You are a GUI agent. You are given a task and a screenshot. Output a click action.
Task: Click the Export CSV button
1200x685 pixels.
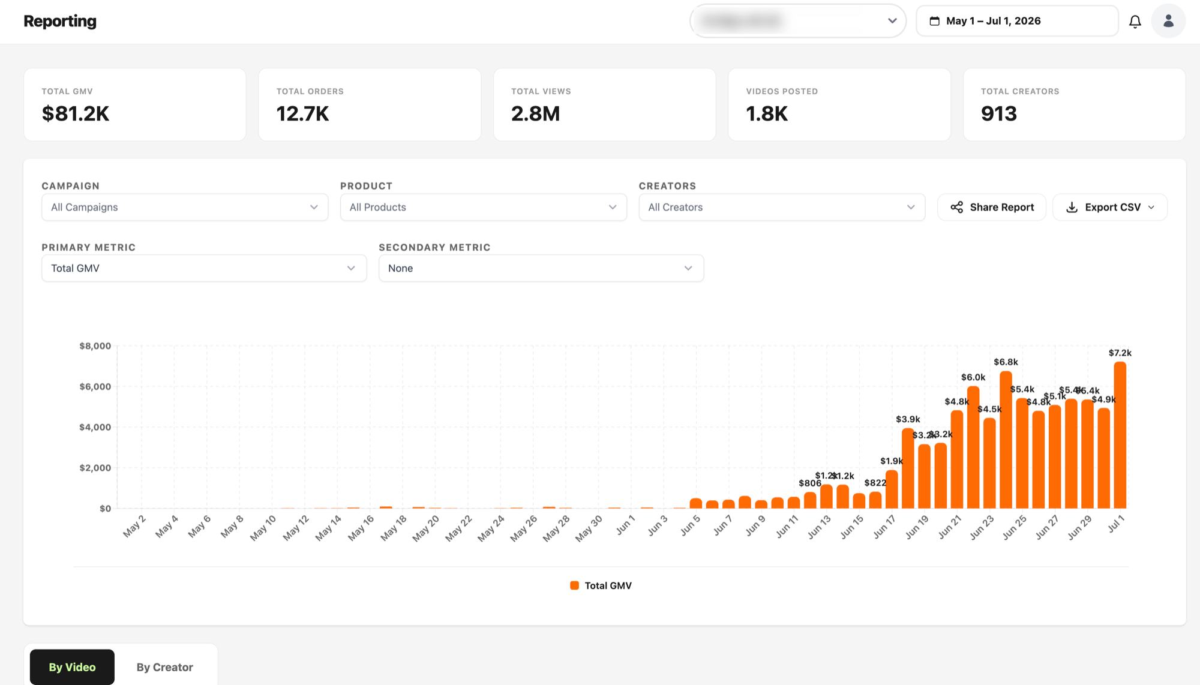[1110, 207]
